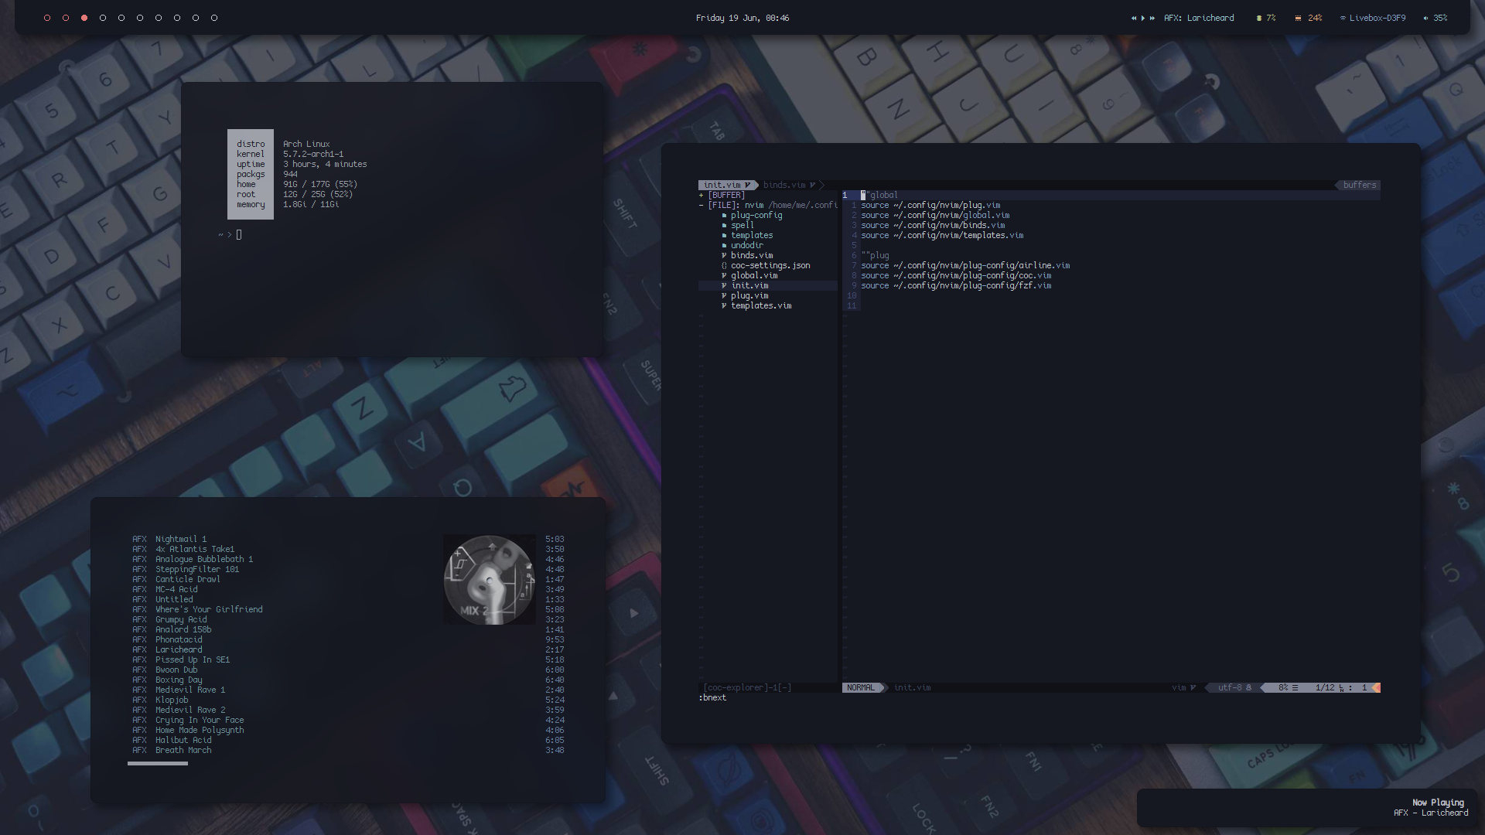Collapse the [FILE] nvim tree section
The width and height of the screenshot is (1485, 835).
[702, 206]
